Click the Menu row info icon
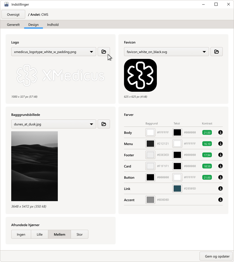234x262 pixels. coord(221,144)
